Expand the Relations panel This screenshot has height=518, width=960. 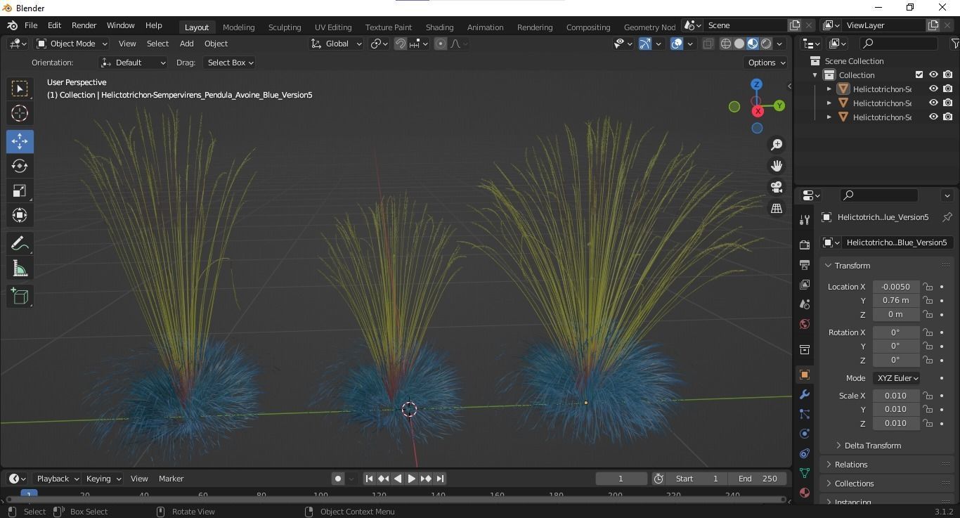pos(829,465)
